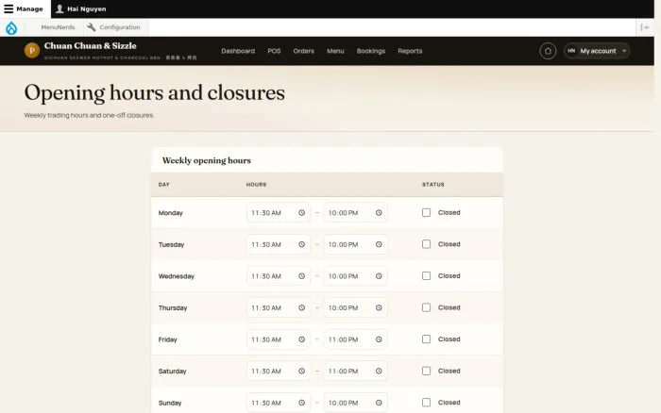661x413 pixels.
Task: Open clock picker for Friday closing time
Action: click(379, 339)
